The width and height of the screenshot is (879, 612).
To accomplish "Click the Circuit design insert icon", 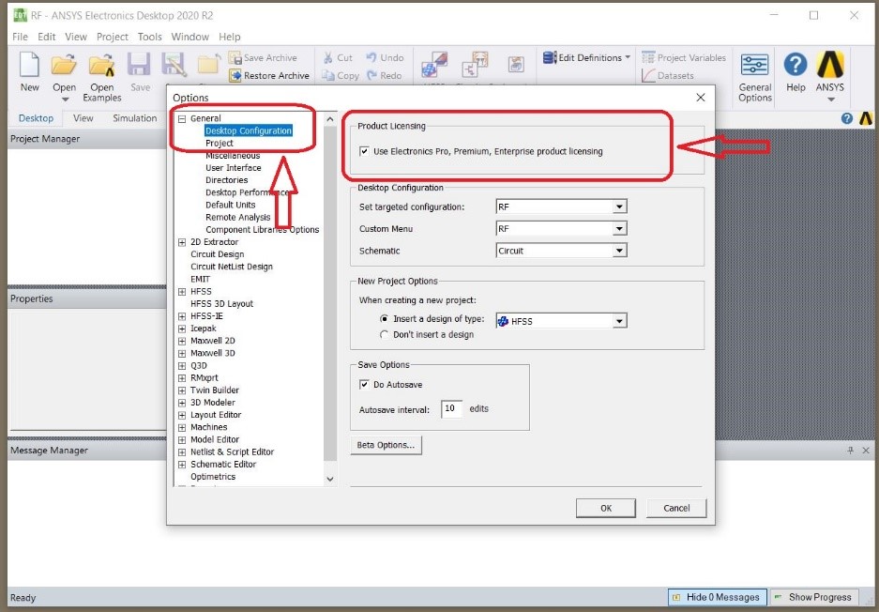I will (x=475, y=65).
